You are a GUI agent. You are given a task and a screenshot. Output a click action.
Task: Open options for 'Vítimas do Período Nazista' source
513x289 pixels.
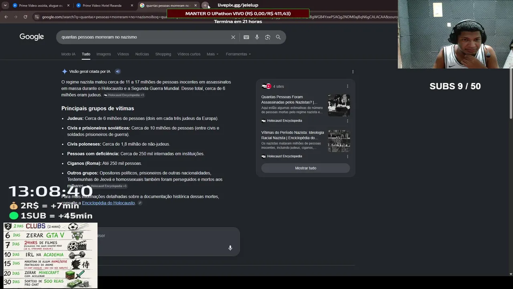click(347, 157)
